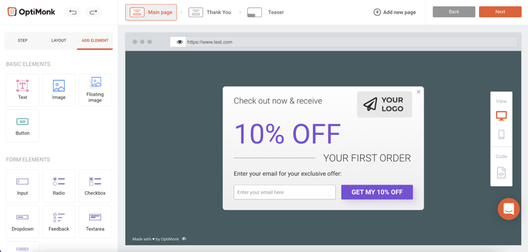Click the orange Next button
Image resolution: width=528 pixels, height=252 pixels.
(500, 12)
